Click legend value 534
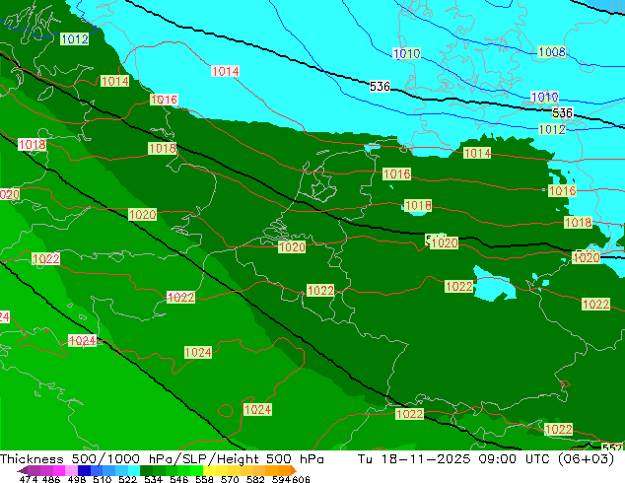Screen dimensions: 625x483 pyautogui.click(x=153, y=479)
